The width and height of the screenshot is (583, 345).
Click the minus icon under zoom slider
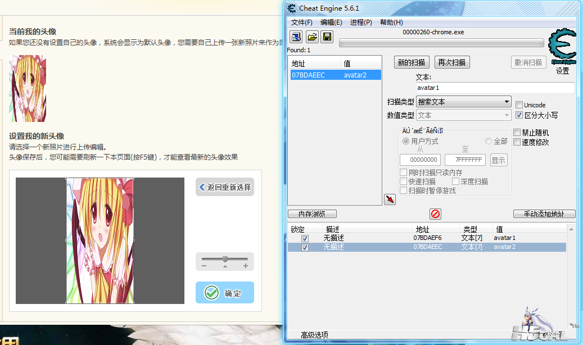pyautogui.click(x=204, y=266)
